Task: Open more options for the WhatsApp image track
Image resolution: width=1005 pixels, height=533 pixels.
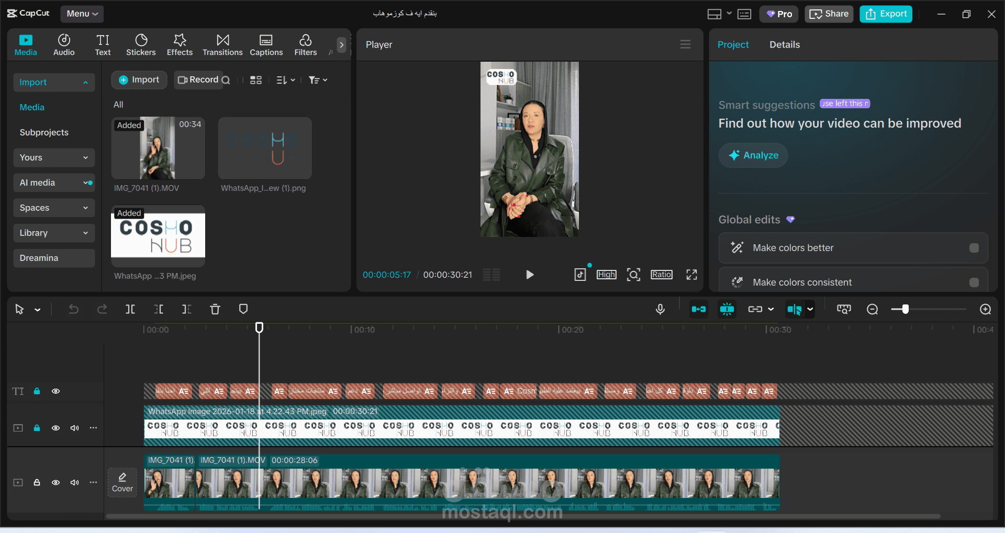Action: [93, 428]
